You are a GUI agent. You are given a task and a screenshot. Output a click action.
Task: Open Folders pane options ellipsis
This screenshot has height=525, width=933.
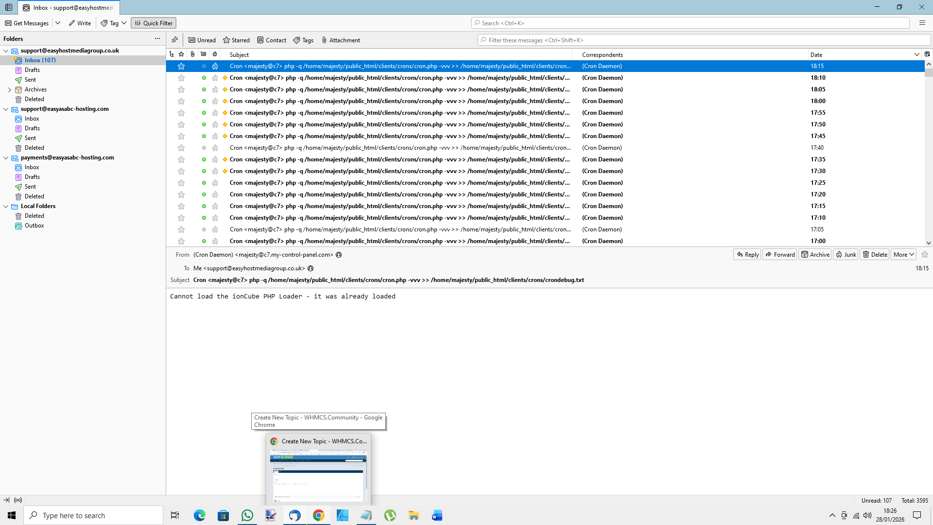point(157,38)
